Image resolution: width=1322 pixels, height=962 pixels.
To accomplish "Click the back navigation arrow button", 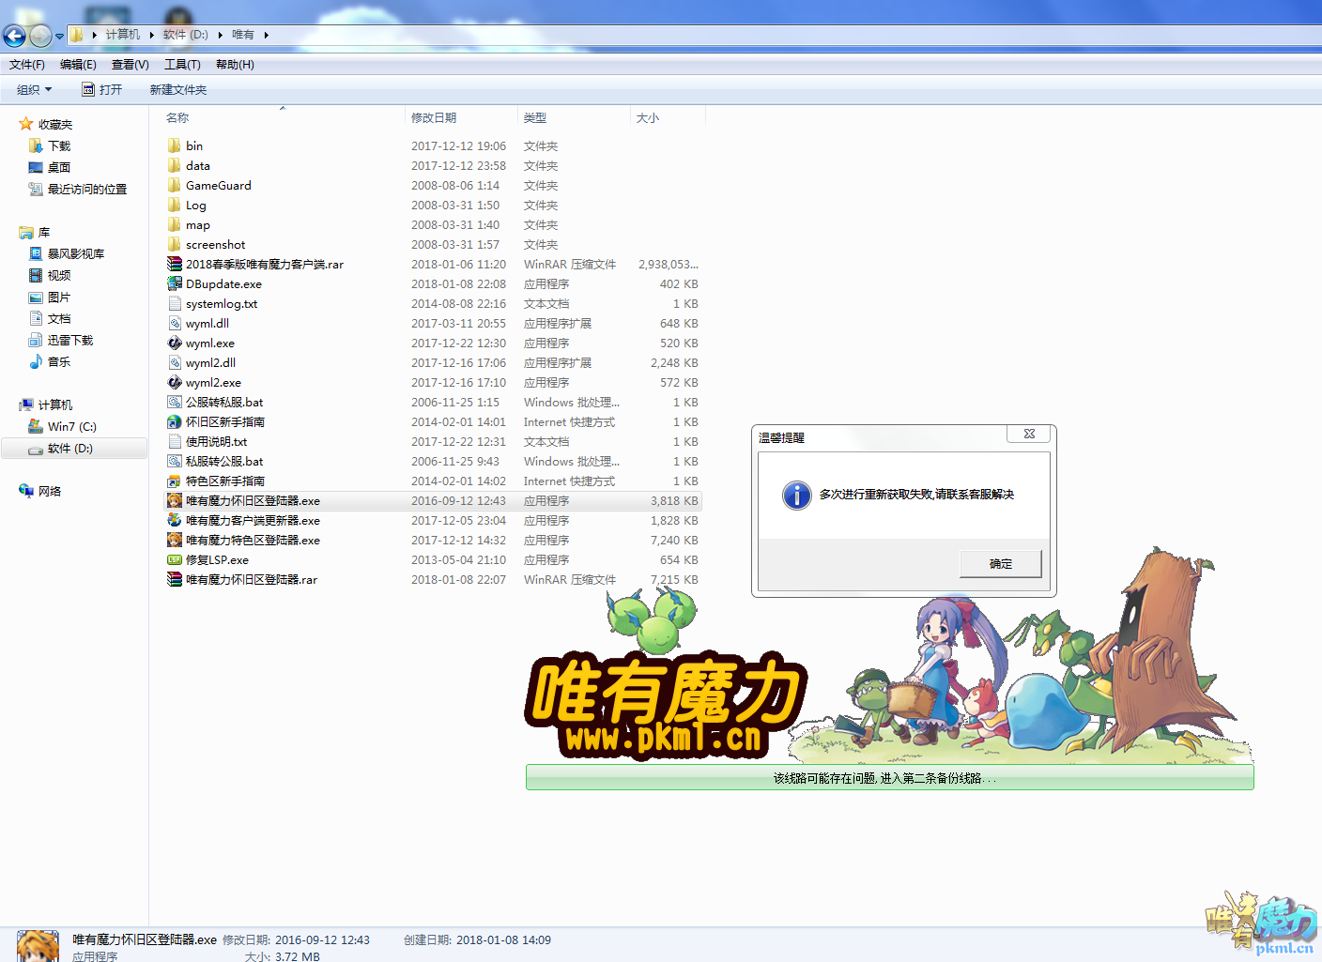I will tap(14, 36).
